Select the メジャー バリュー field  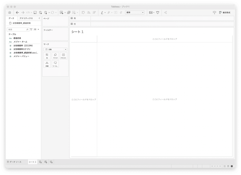point(21,56)
